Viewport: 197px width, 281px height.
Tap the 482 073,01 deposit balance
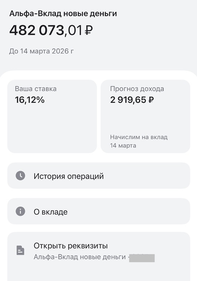pyautogui.click(x=46, y=31)
